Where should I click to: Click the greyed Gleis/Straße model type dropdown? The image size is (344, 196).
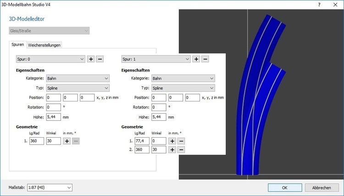49,31
